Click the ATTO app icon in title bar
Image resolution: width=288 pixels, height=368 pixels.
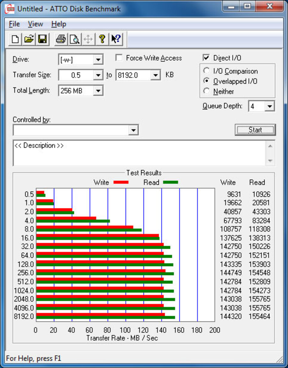(x=10, y=9)
